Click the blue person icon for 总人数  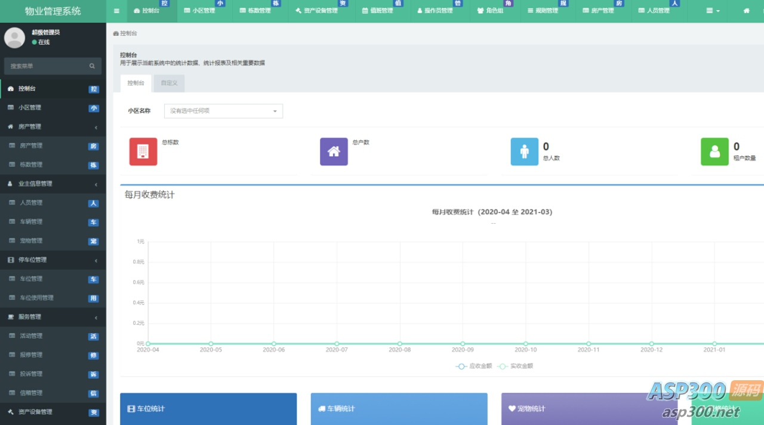(x=525, y=152)
